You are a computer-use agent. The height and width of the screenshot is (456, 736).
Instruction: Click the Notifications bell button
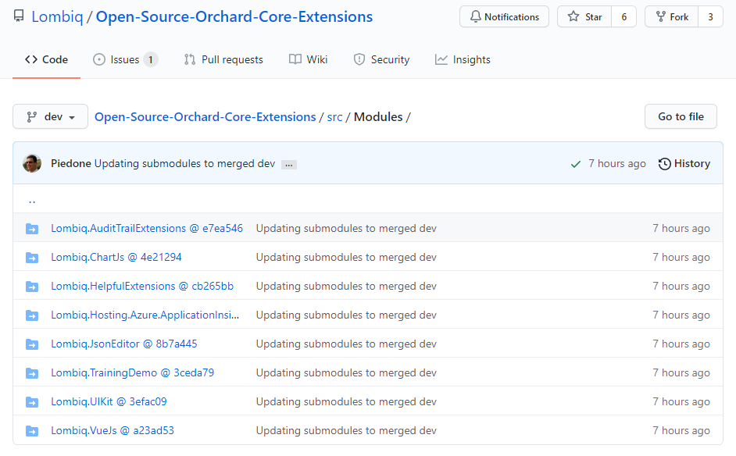coord(504,17)
